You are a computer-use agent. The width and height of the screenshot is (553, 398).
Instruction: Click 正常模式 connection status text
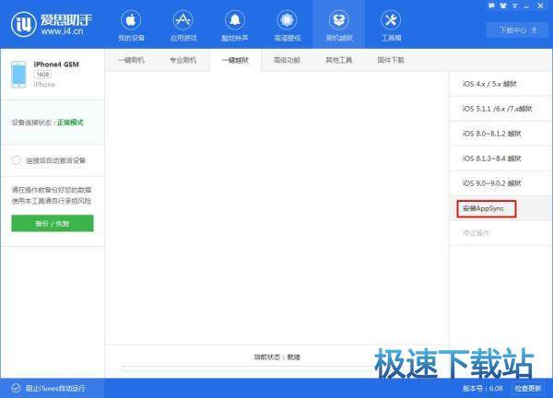pos(71,123)
